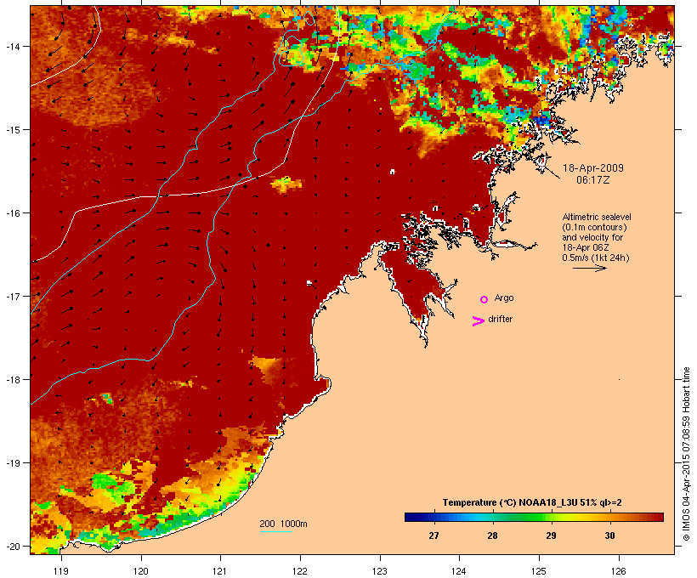Click the '200 1000m' depth legend text
This screenshot has width=697, height=578.
[283, 524]
